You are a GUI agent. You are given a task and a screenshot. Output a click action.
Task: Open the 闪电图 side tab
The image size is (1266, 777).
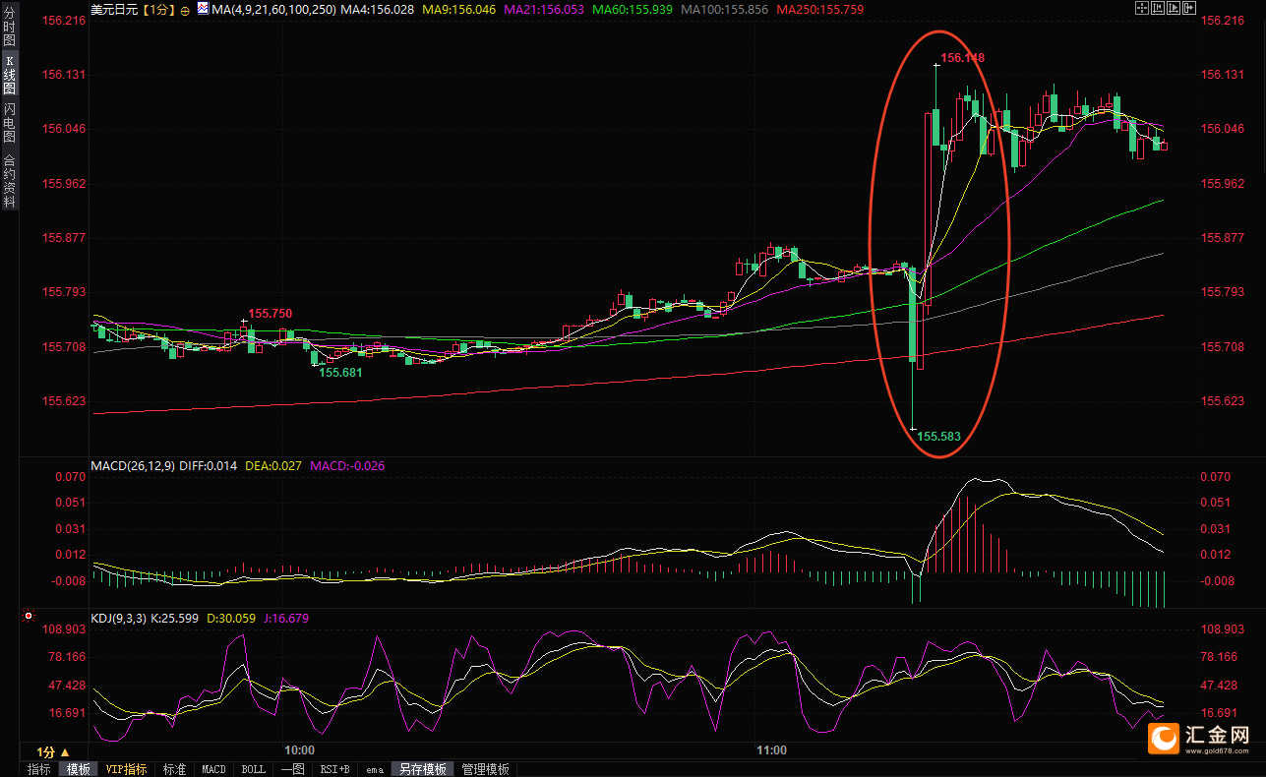tap(9, 123)
